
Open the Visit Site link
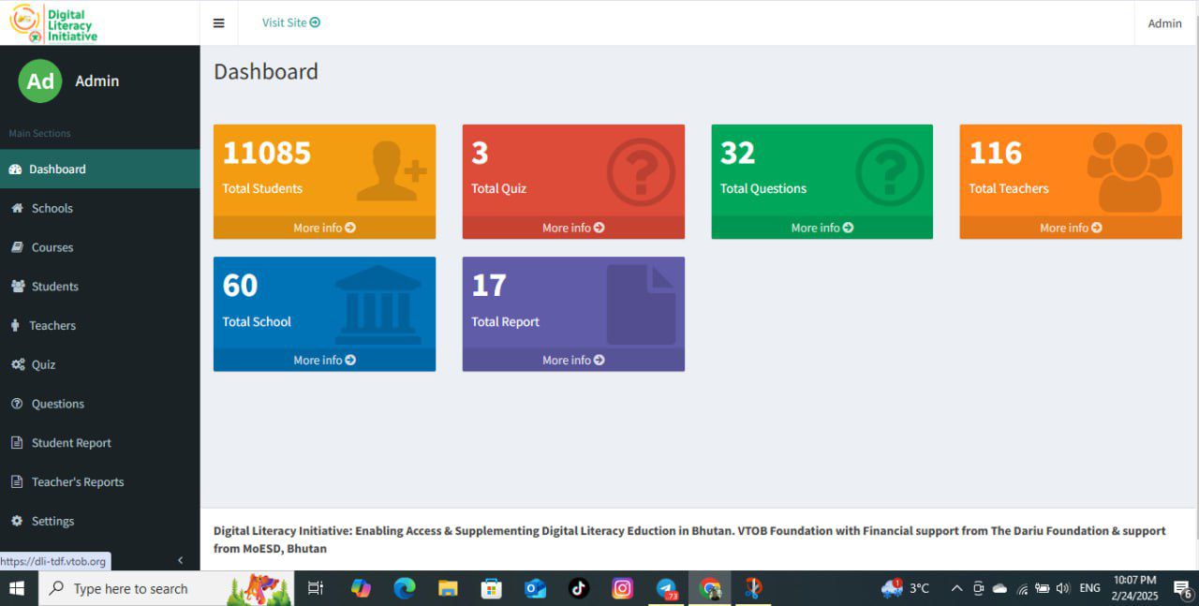[x=291, y=22]
